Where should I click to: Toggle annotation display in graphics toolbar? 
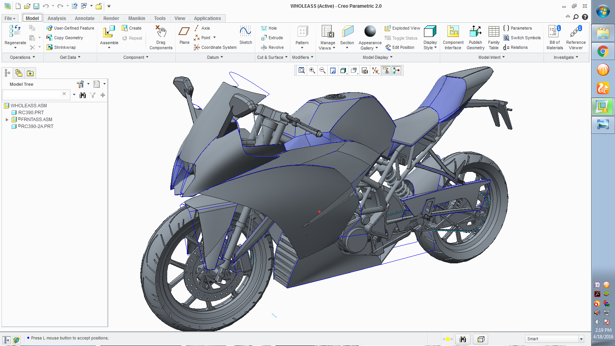coord(386,70)
